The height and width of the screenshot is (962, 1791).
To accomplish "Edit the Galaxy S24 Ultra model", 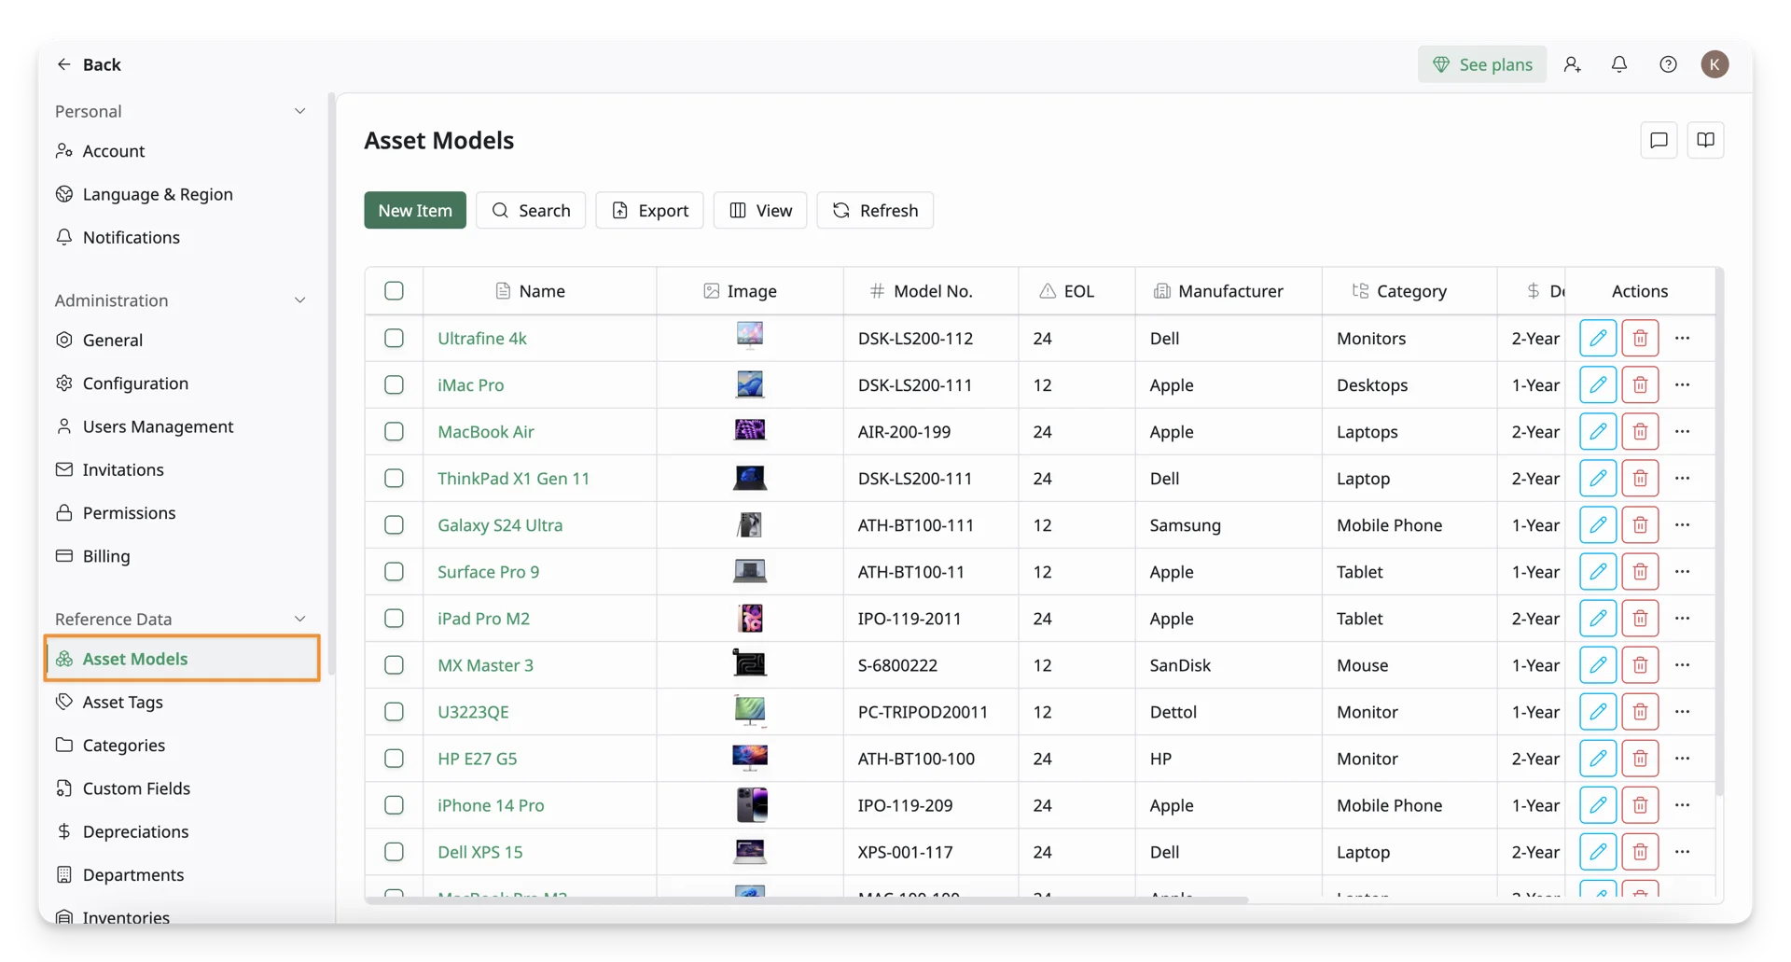I will coord(1598,524).
